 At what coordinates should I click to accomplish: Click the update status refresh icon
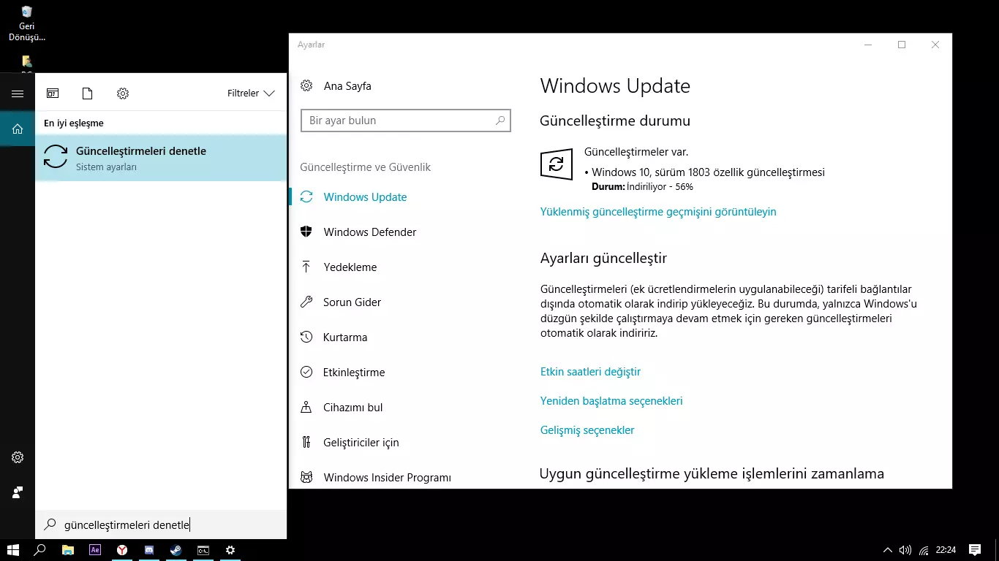[556, 164]
